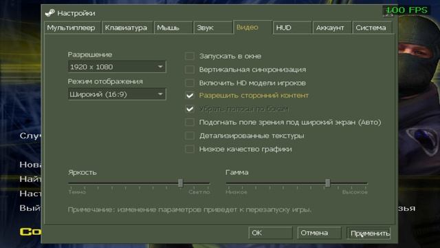Viewport: 440px width, 248px height.
Task: Confirm settings with the OK button
Action: [x=270, y=233]
